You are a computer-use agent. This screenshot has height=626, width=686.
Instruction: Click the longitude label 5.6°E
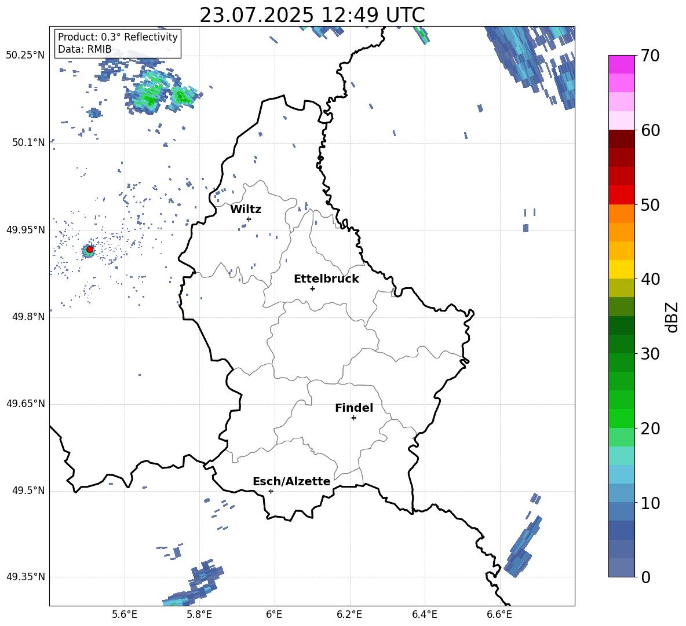125,615
